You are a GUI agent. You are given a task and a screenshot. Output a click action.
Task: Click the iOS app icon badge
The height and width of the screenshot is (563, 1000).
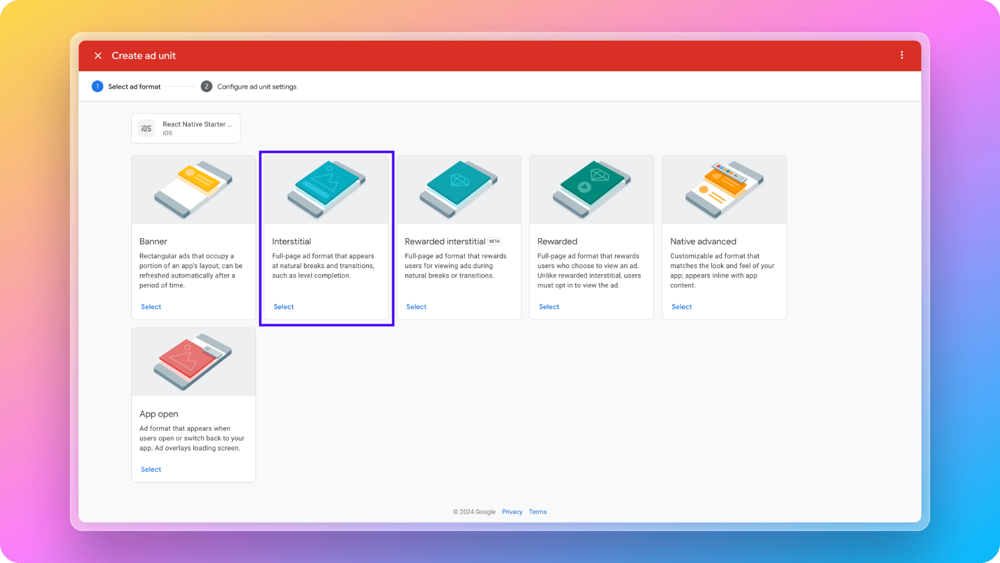click(x=146, y=128)
